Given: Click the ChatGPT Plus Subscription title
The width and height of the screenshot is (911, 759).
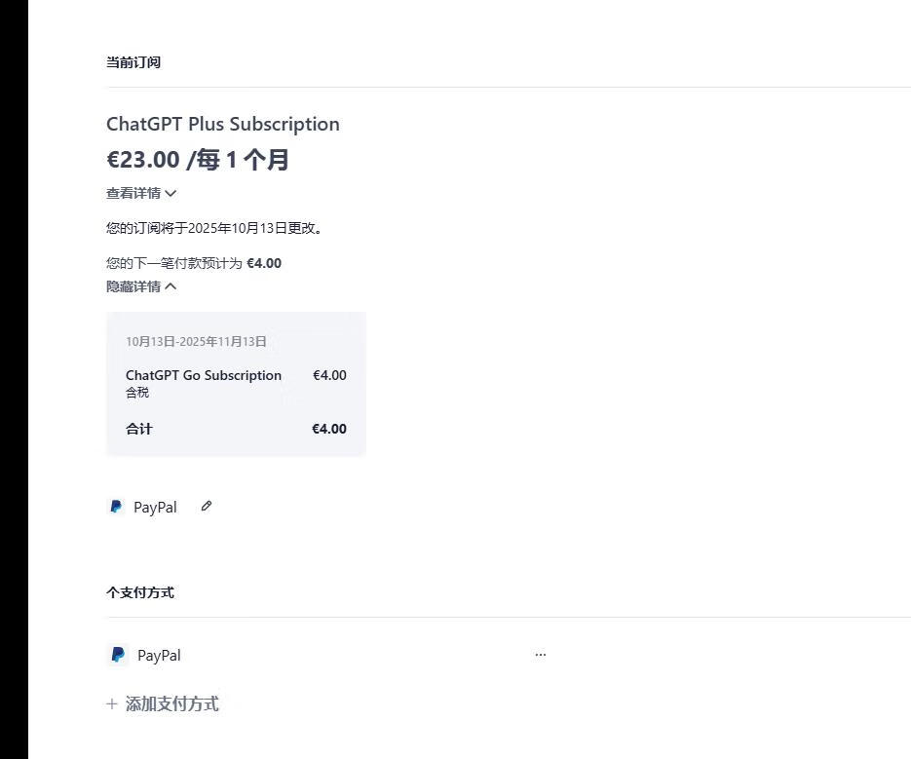Looking at the screenshot, I should pos(223,124).
